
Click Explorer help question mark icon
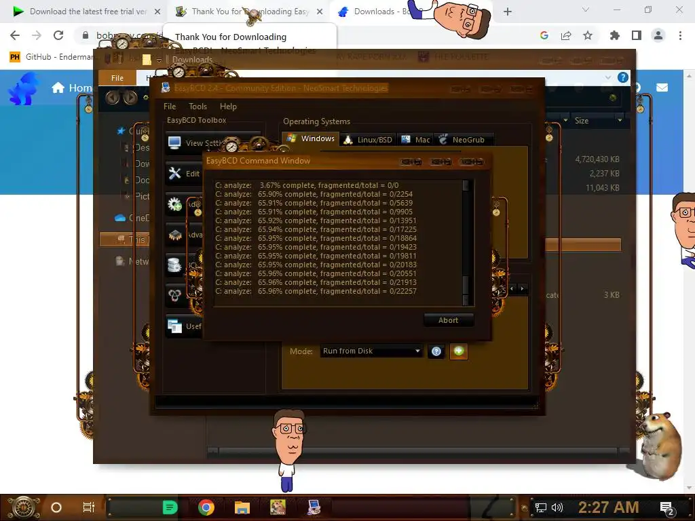tap(623, 77)
